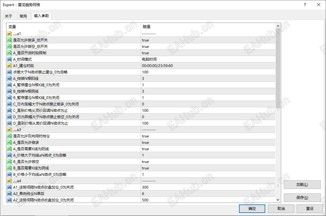
Task: Click the icon beside A2_单向持仓N单后
Action: click(9, 193)
